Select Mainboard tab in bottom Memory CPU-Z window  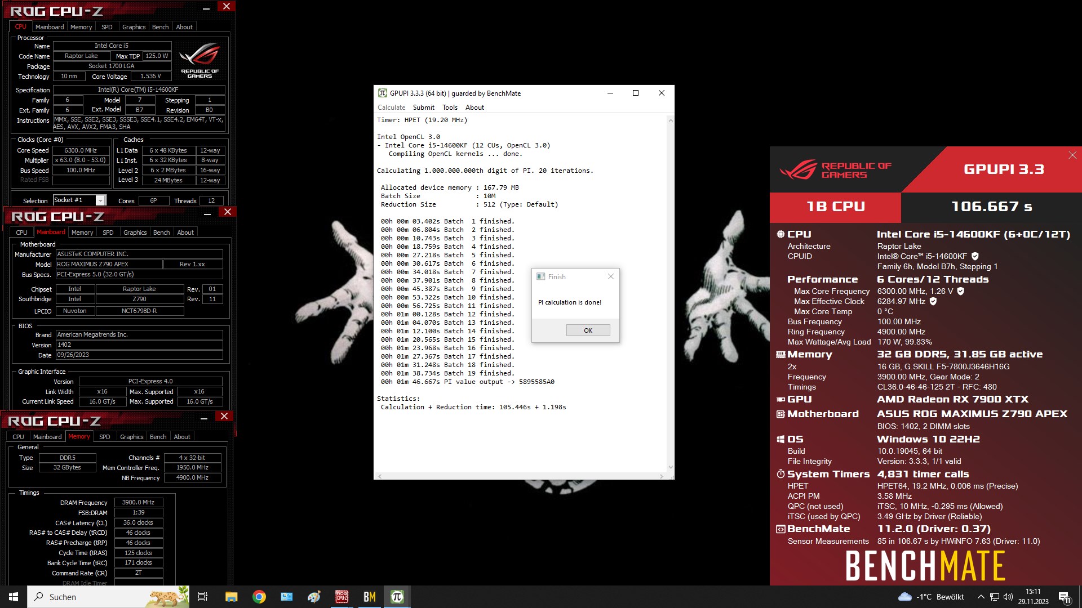47,437
